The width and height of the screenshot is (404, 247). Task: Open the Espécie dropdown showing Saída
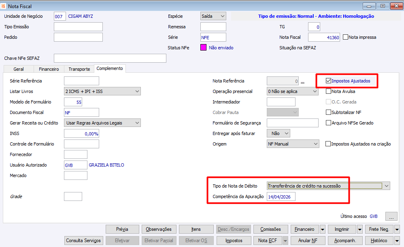point(213,16)
